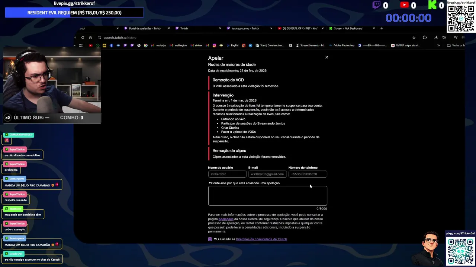This screenshot has height=267, width=476.
Task: Open the browsing history icon
Action: pos(444,37)
